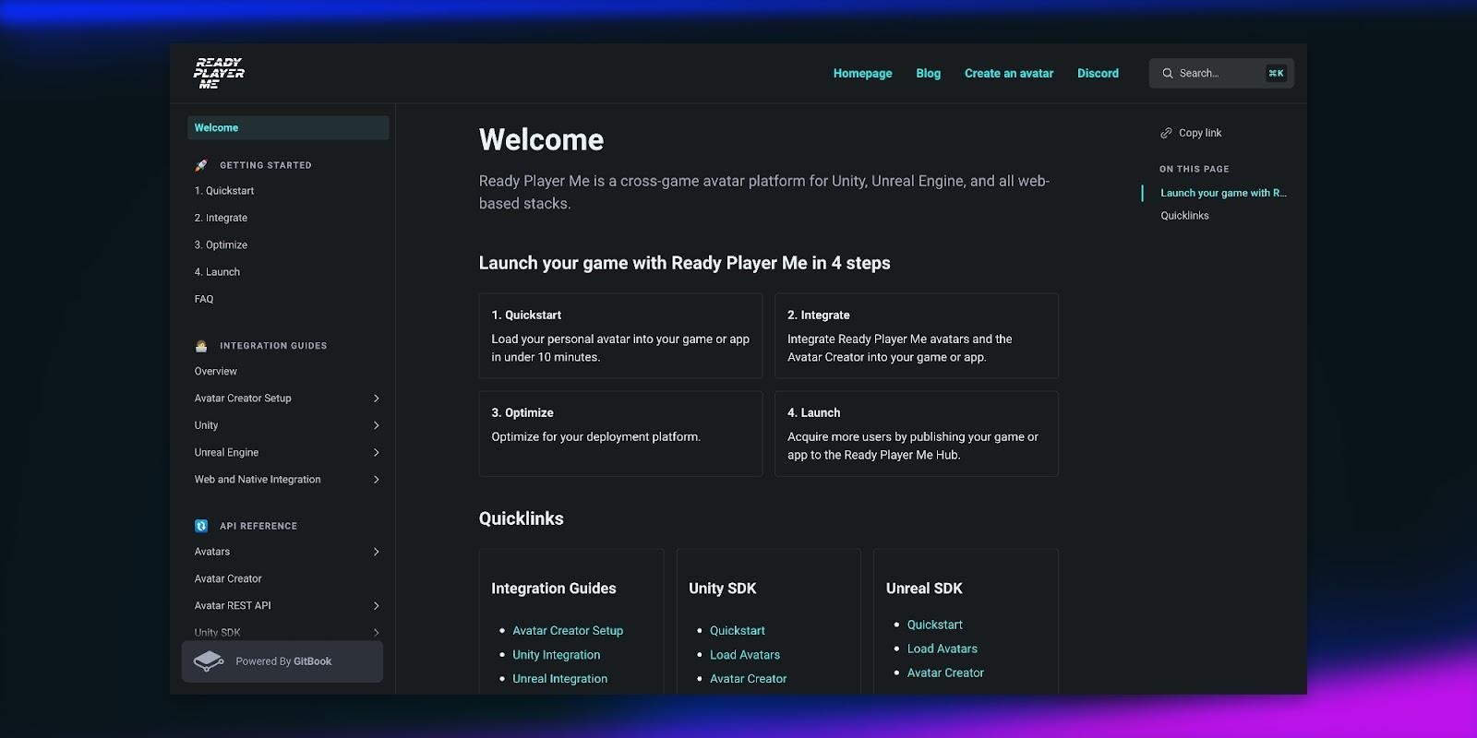Click the Copy link button
1477x738 pixels.
(1191, 133)
